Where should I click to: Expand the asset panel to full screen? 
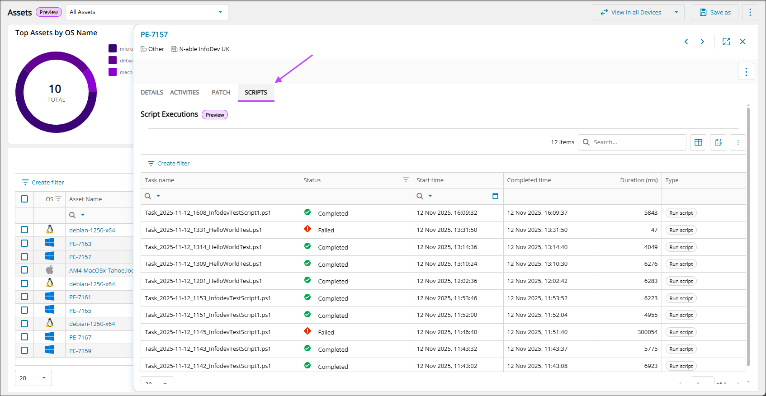coord(726,42)
